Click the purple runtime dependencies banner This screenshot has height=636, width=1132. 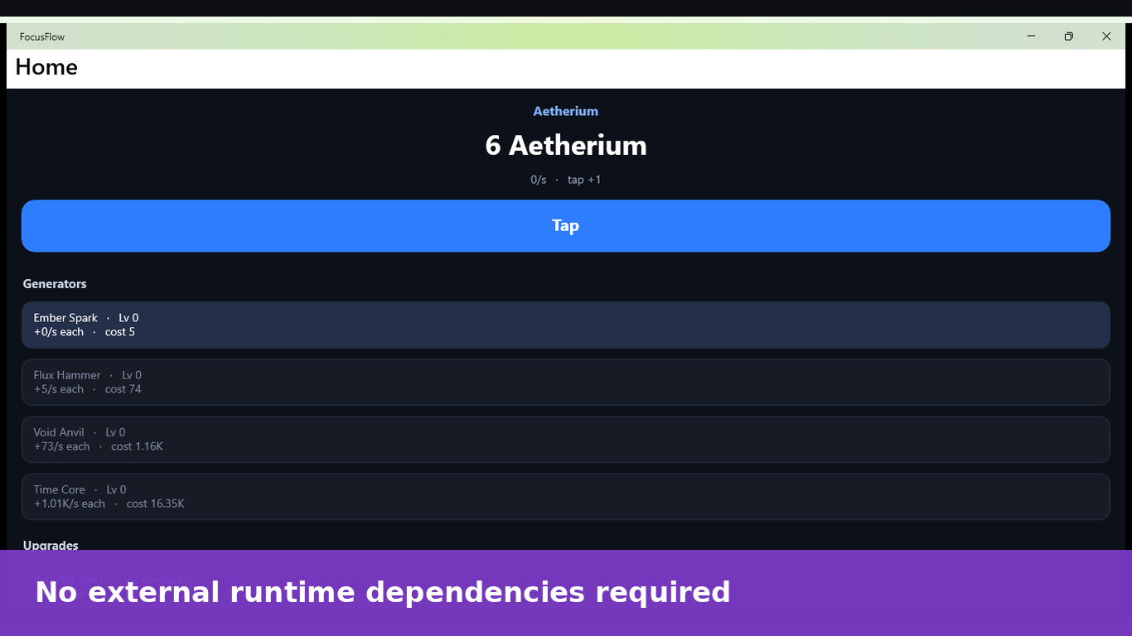coord(566,593)
